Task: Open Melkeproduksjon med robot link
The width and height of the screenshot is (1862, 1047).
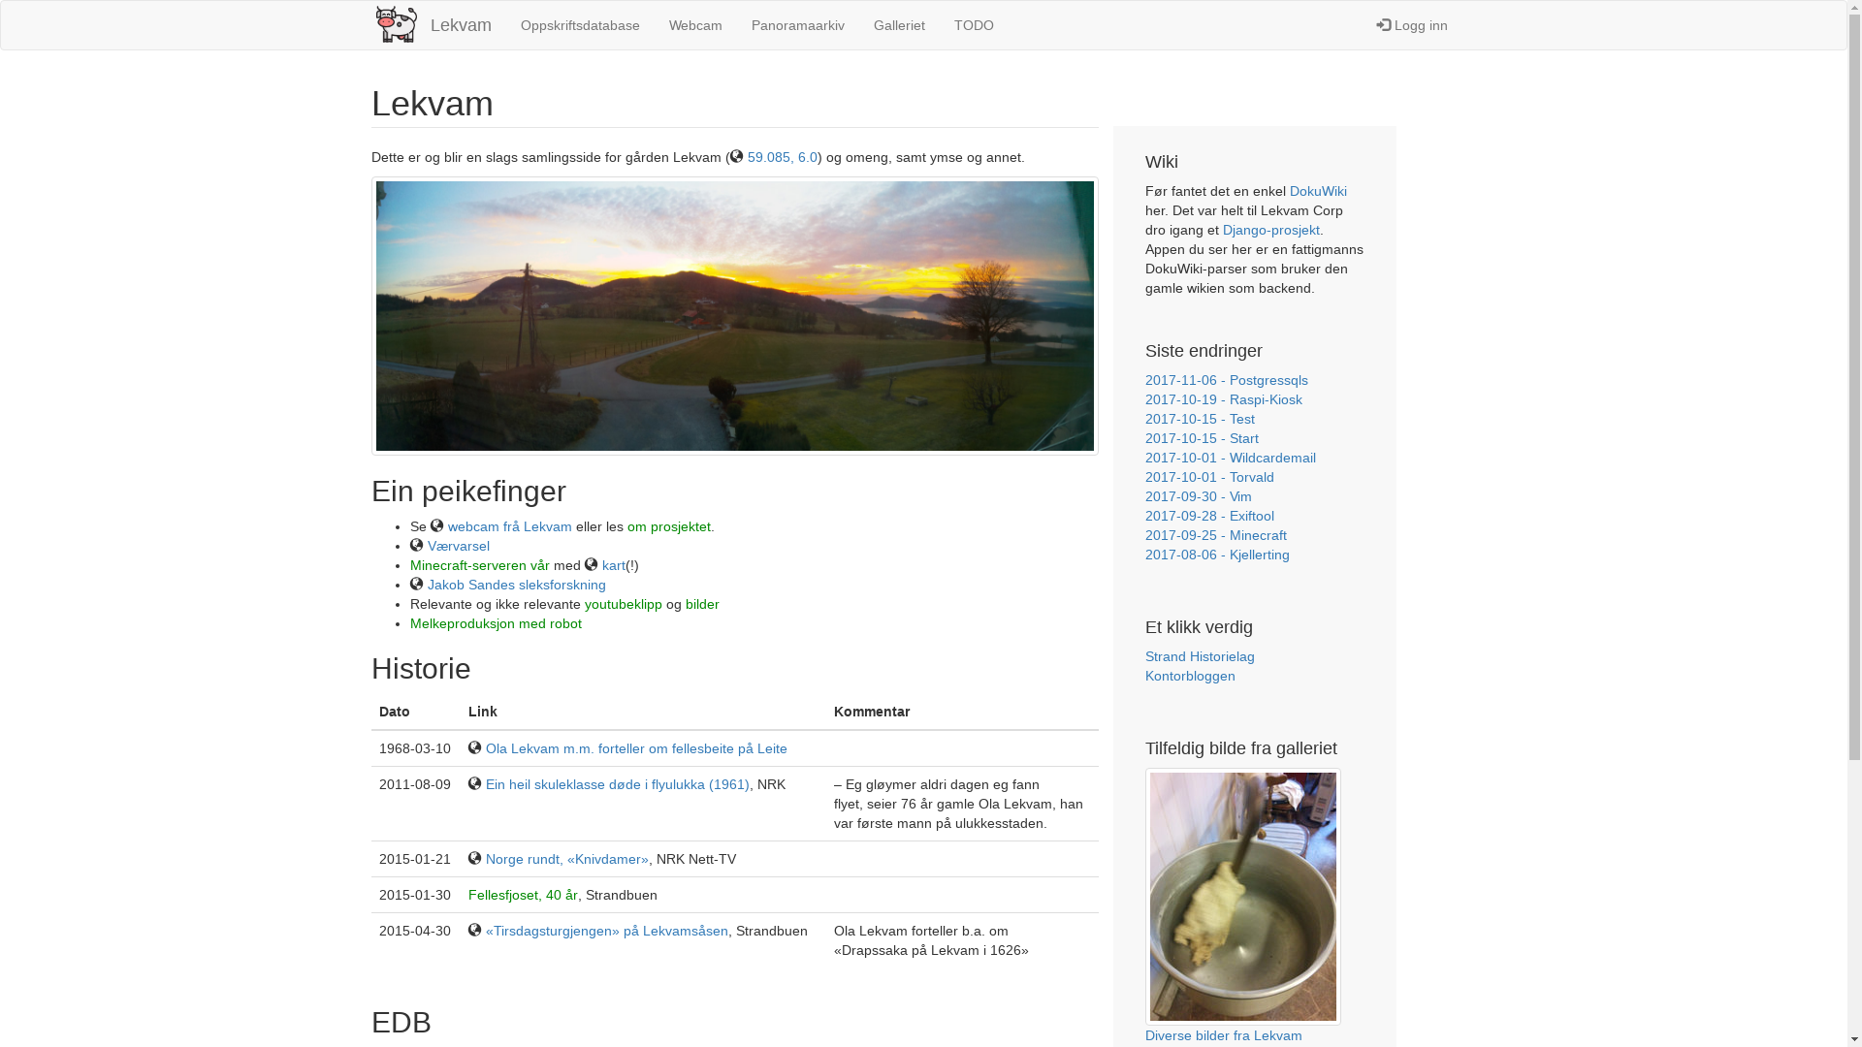Action: (x=496, y=623)
